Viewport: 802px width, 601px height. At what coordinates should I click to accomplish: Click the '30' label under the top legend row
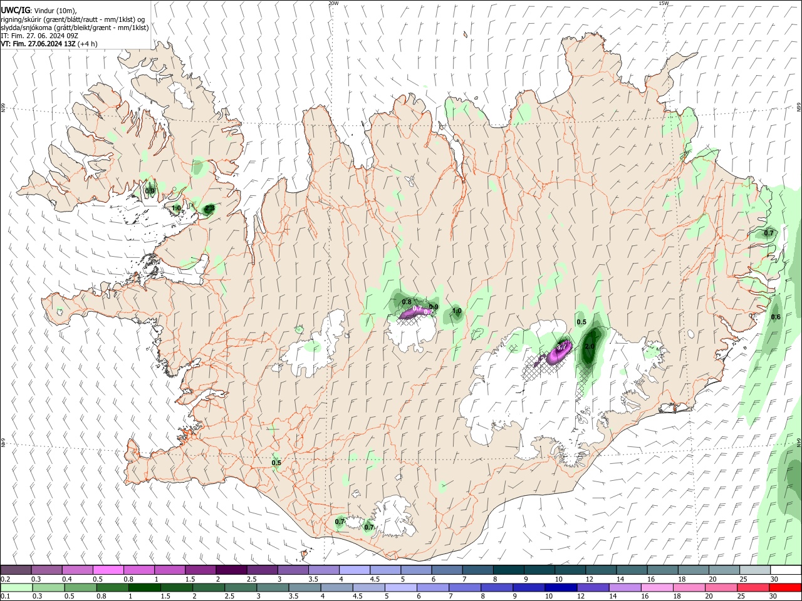click(x=774, y=579)
